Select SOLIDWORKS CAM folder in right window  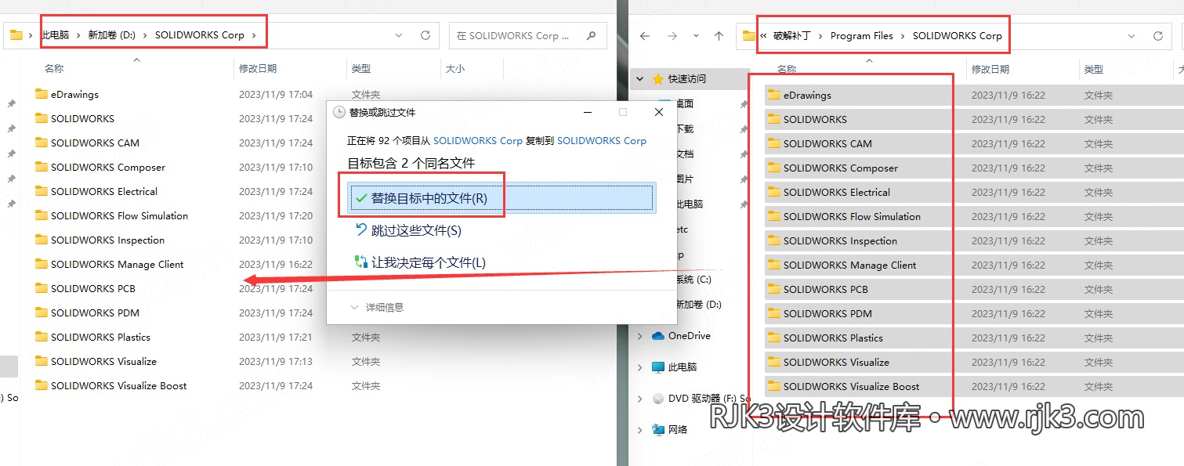[820, 144]
